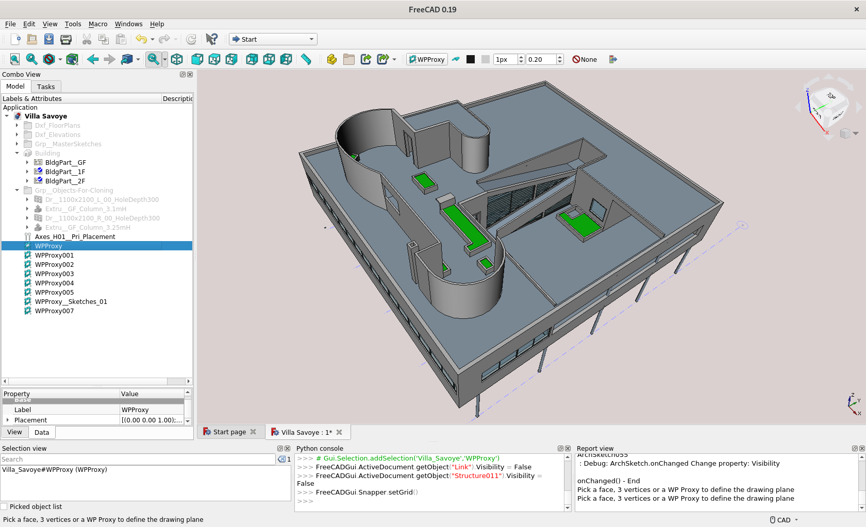
Task: Collapse the Grp__Objects-For-Cloning group
Action: pyautogui.click(x=17, y=191)
